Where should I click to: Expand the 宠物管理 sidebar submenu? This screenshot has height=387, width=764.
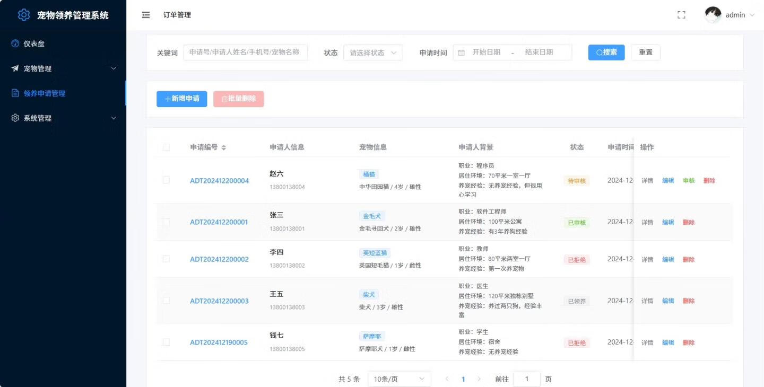click(64, 68)
